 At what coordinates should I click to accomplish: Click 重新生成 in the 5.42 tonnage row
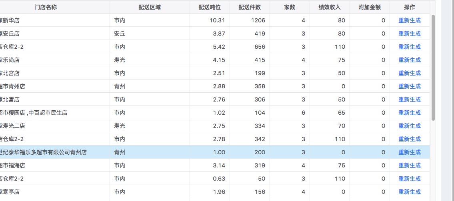click(410, 47)
